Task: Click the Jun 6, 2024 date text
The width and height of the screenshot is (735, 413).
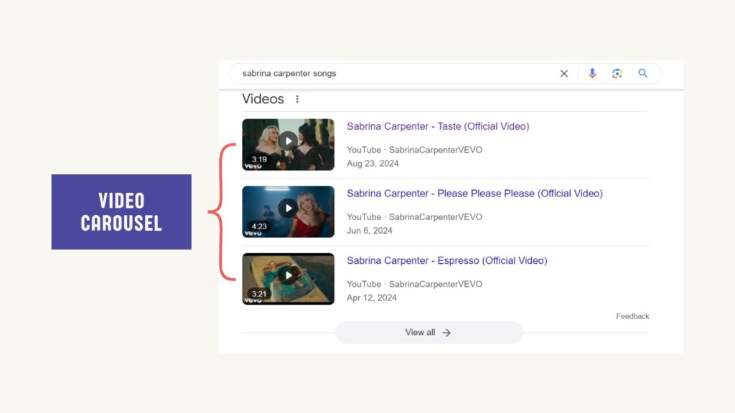Action: 370,230
